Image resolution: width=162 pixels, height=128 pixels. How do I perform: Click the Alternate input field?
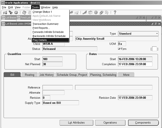pyautogui.click(x=53, y=92)
